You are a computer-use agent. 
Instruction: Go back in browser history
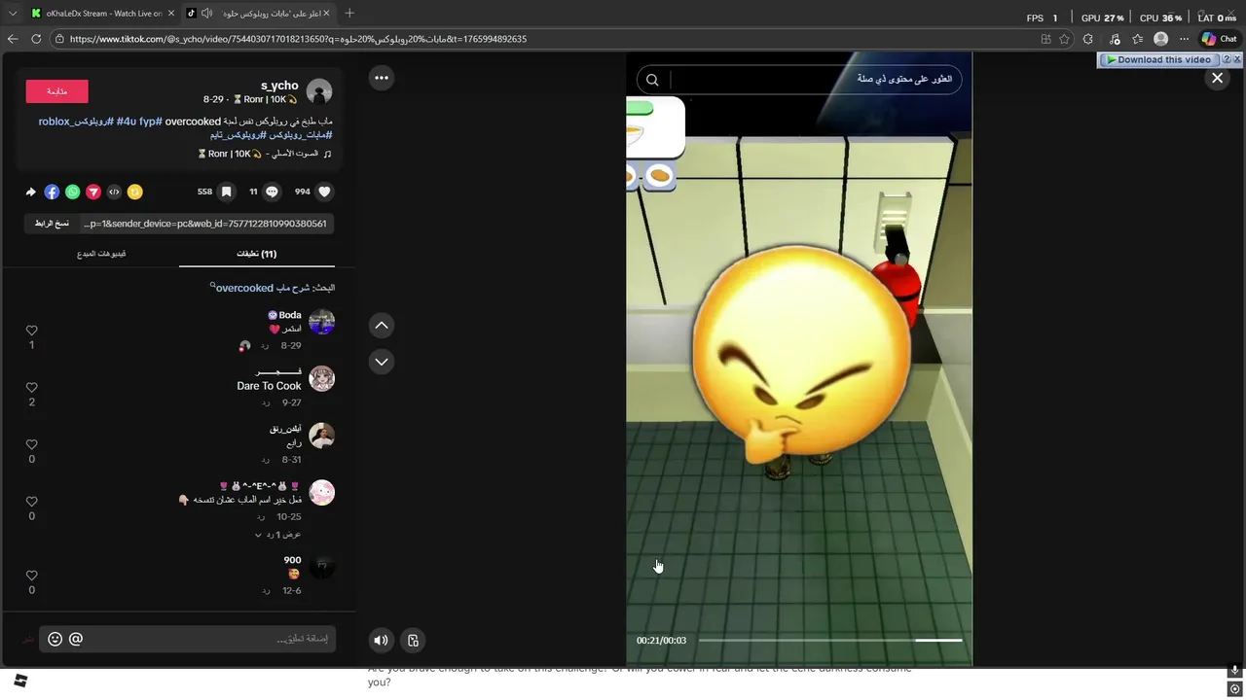13,39
